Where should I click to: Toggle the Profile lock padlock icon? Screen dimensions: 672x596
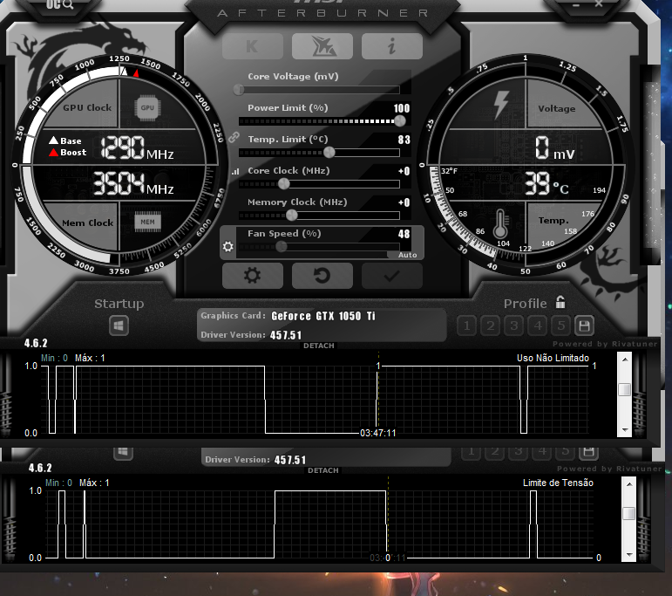tap(560, 302)
